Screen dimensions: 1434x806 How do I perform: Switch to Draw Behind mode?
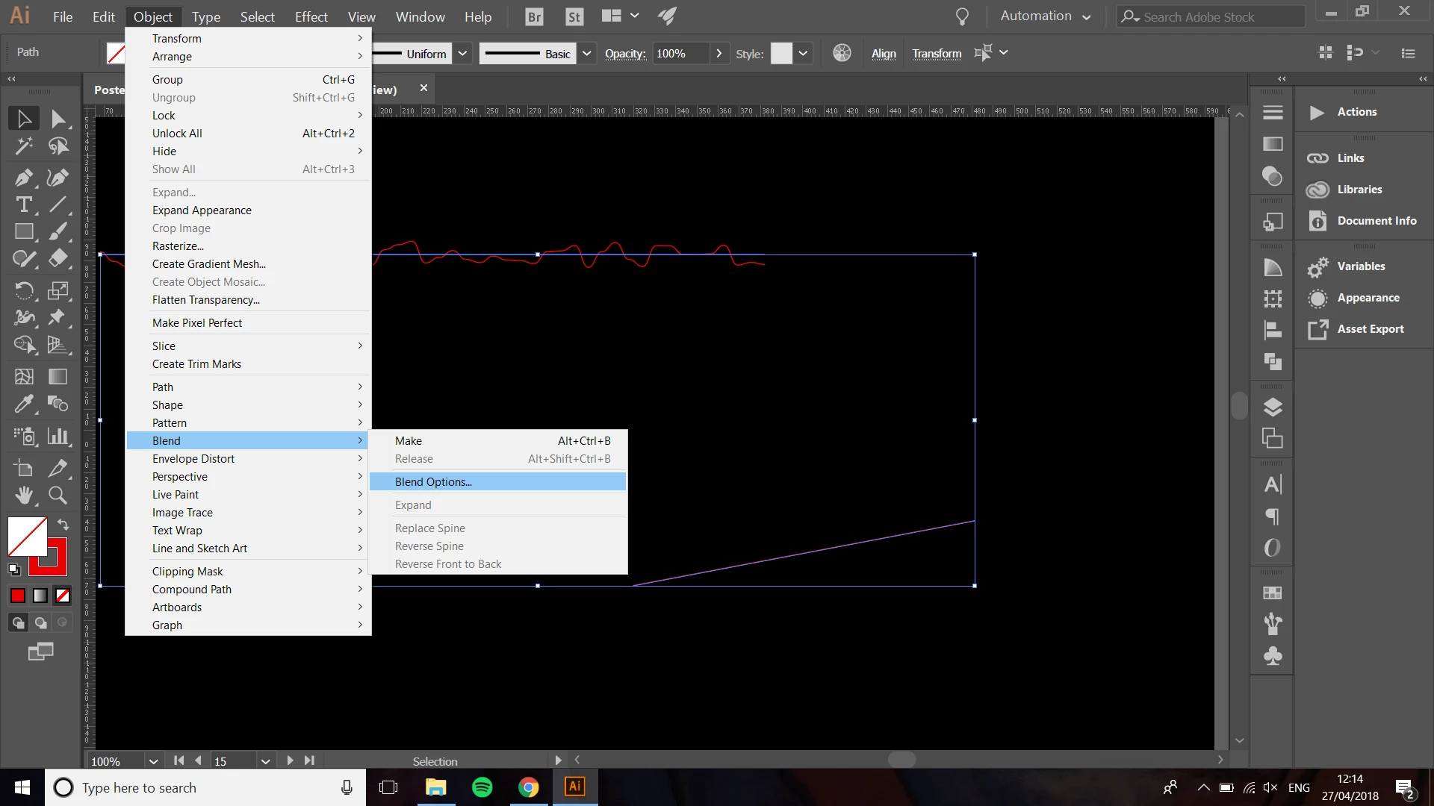(x=40, y=622)
